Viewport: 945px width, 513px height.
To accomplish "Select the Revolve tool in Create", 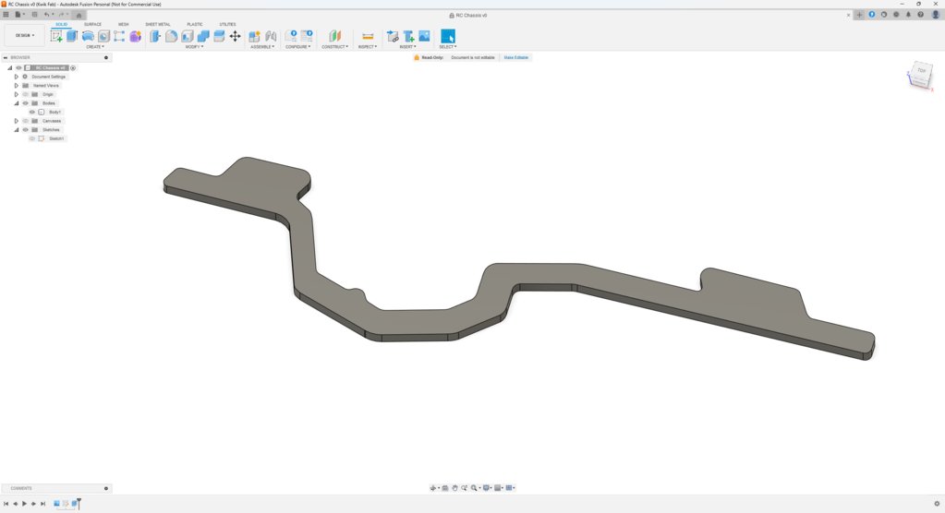I will click(88, 36).
